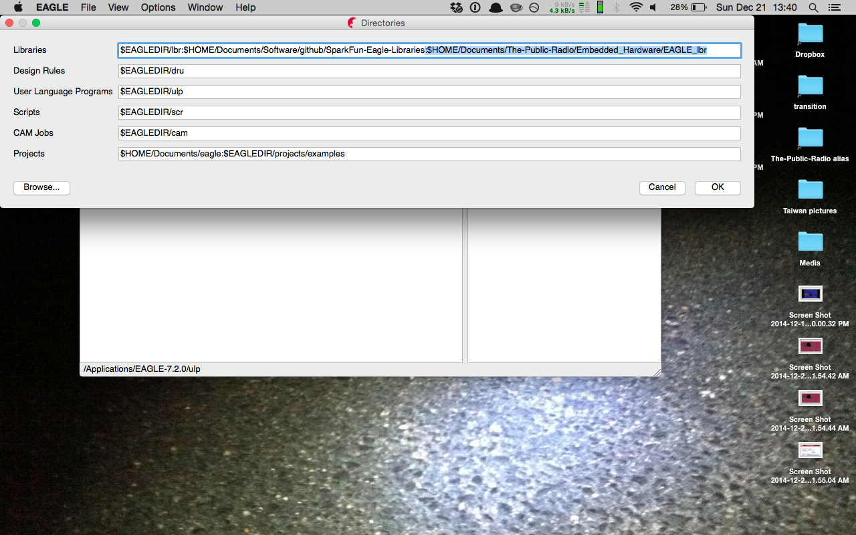Screen dimensions: 856x535
Task: Select the Taiwan pictures folder
Action: point(810,197)
